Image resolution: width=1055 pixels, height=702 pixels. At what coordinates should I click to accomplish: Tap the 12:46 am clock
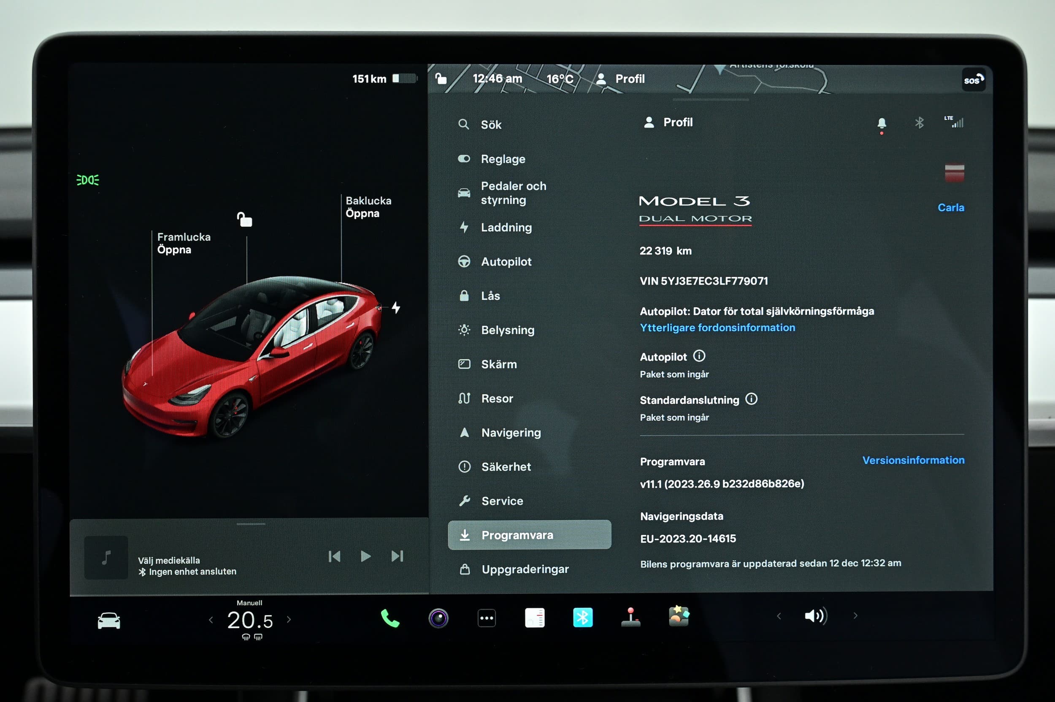pos(497,79)
